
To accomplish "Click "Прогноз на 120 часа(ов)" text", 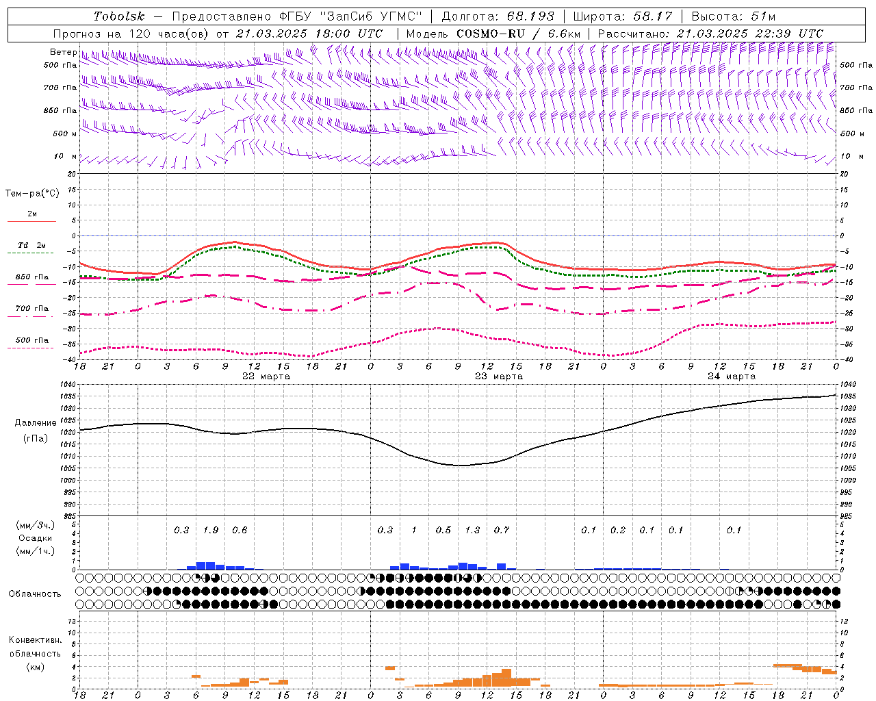I will coord(131,33).
